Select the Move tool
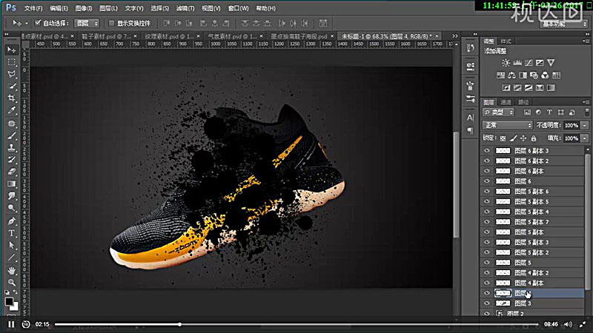The height and width of the screenshot is (333, 593). click(11, 50)
